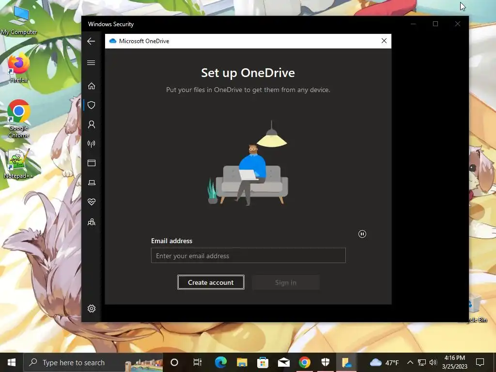Open Mail app from taskbar
The image size is (496, 372).
[x=284, y=362]
